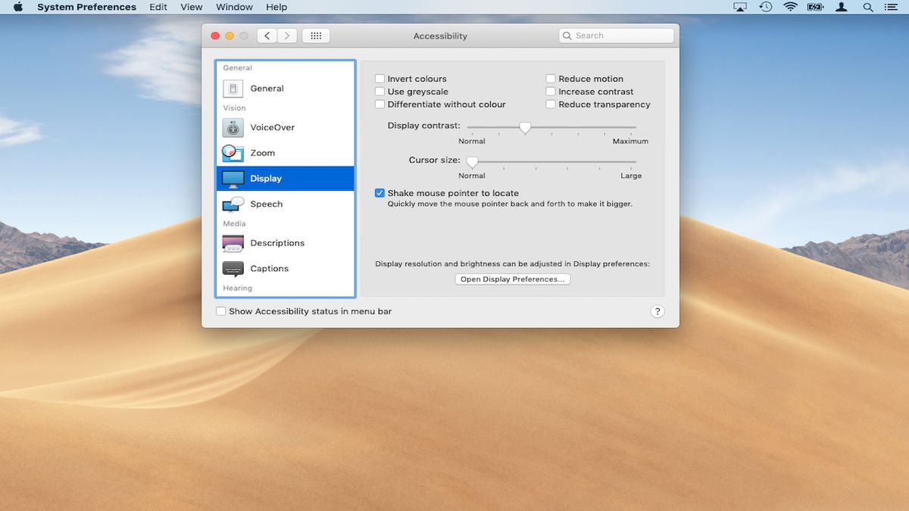The image size is (909, 511).
Task: Select the VoiceOver icon in sidebar
Action: click(233, 127)
